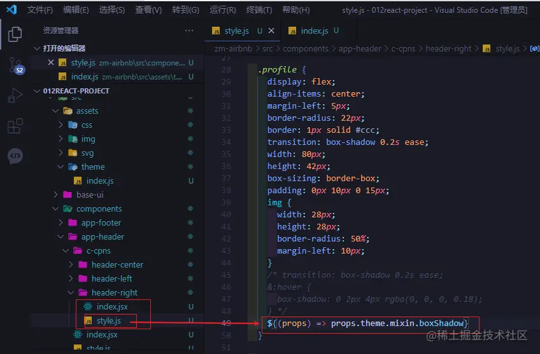
Task: Collapse the header-right folder chevron
Action: point(71,292)
